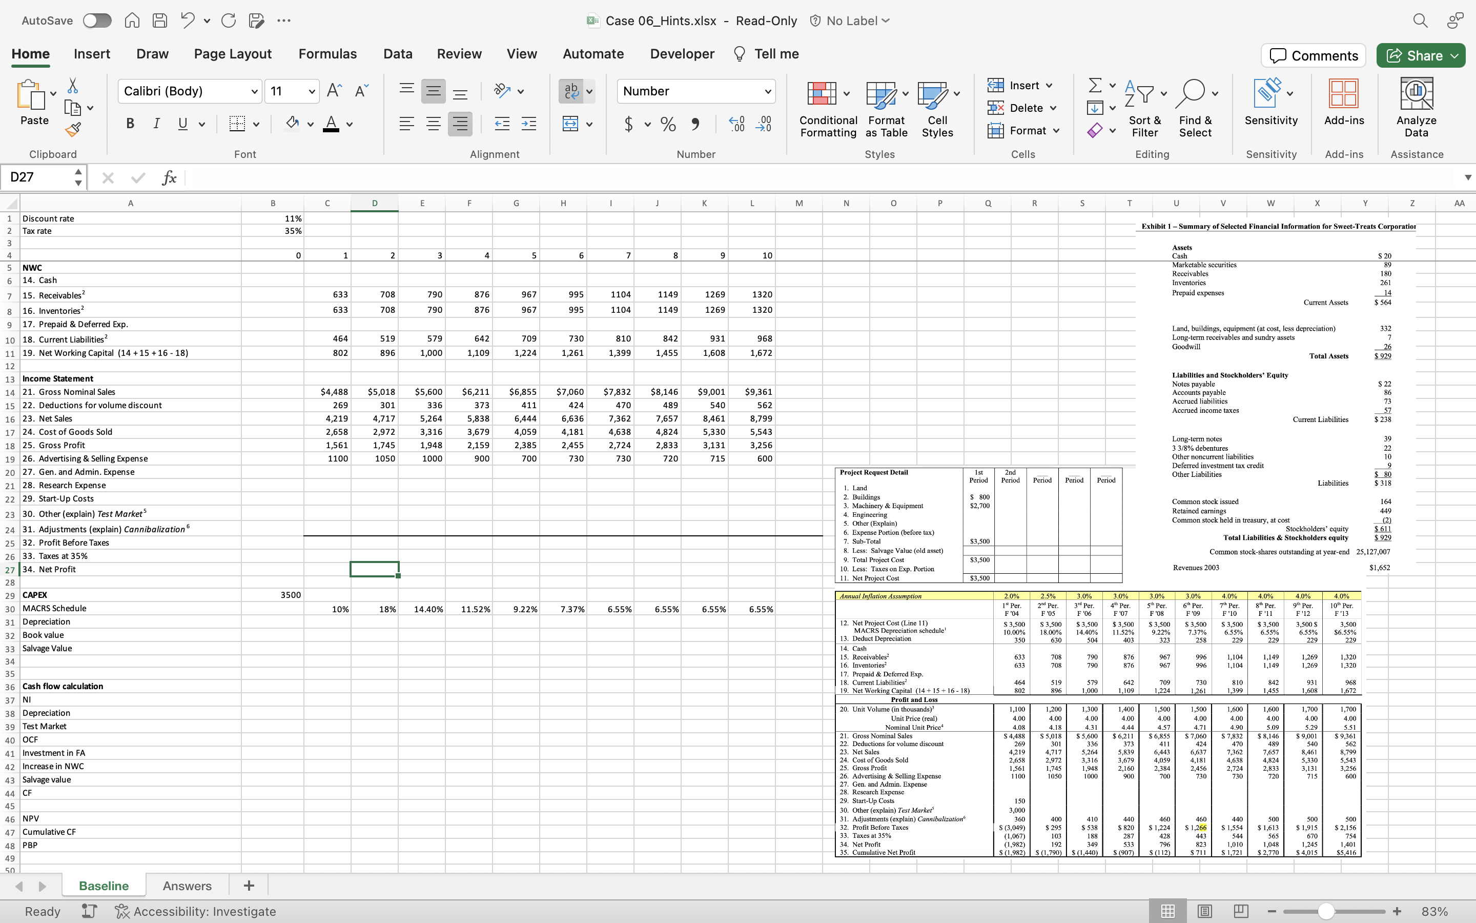Click the Share button
1476x923 pixels.
pos(1421,55)
